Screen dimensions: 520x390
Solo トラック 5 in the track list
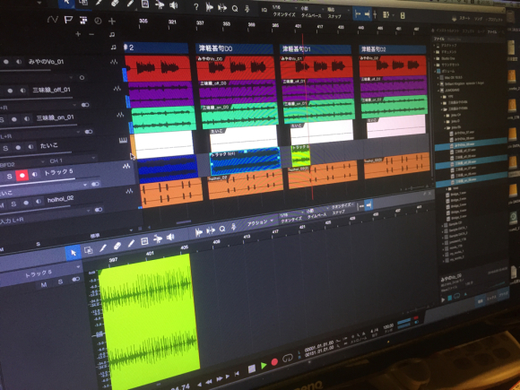[9, 177]
